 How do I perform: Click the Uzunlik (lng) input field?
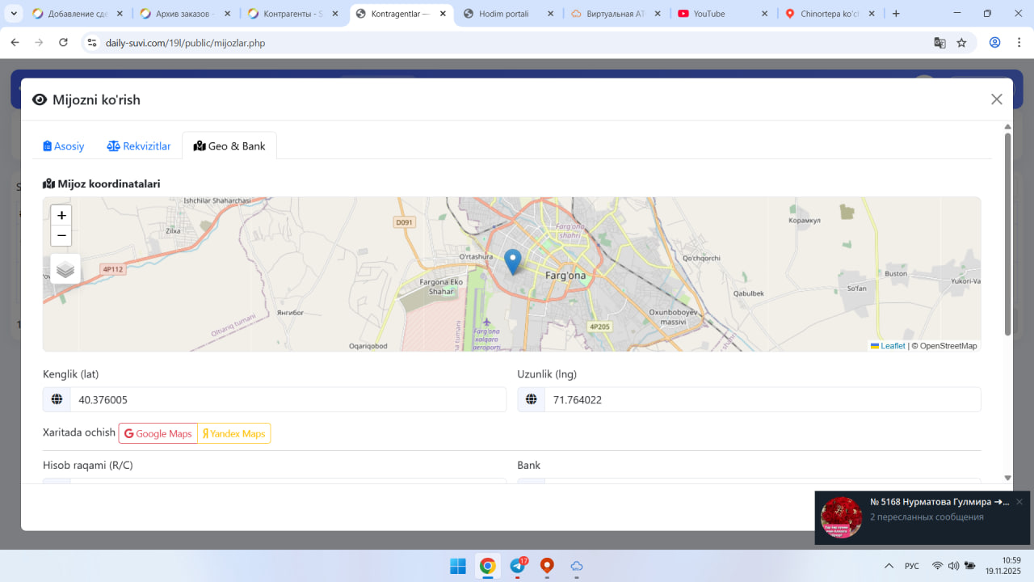coord(762,399)
